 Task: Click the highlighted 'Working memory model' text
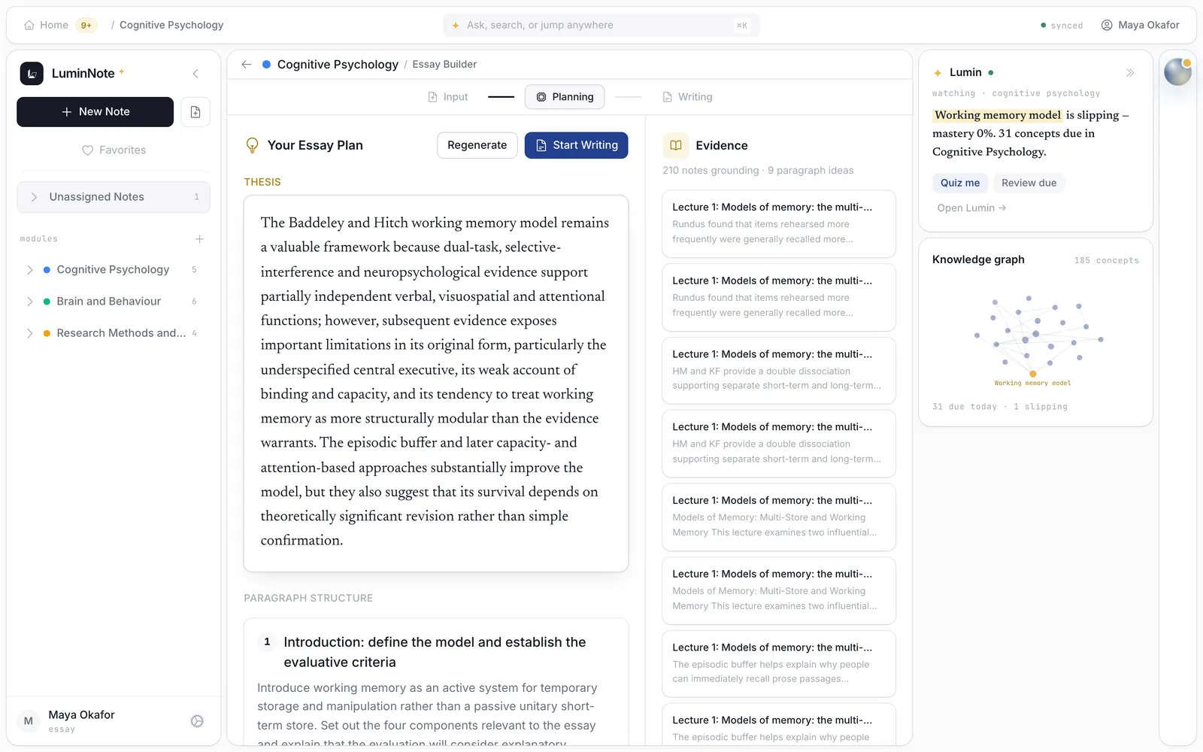coord(998,115)
